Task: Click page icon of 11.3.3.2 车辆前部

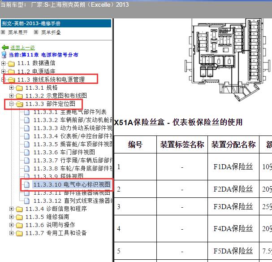Action: pos(27,120)
